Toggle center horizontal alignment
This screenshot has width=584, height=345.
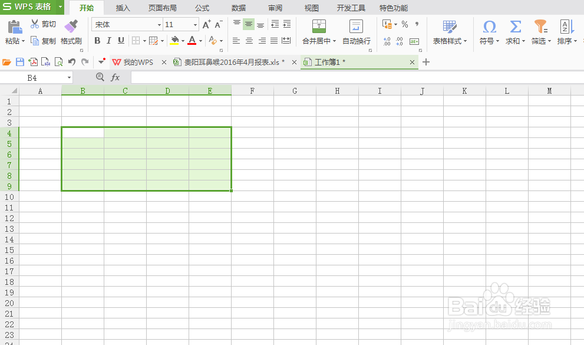pos(249,41)
